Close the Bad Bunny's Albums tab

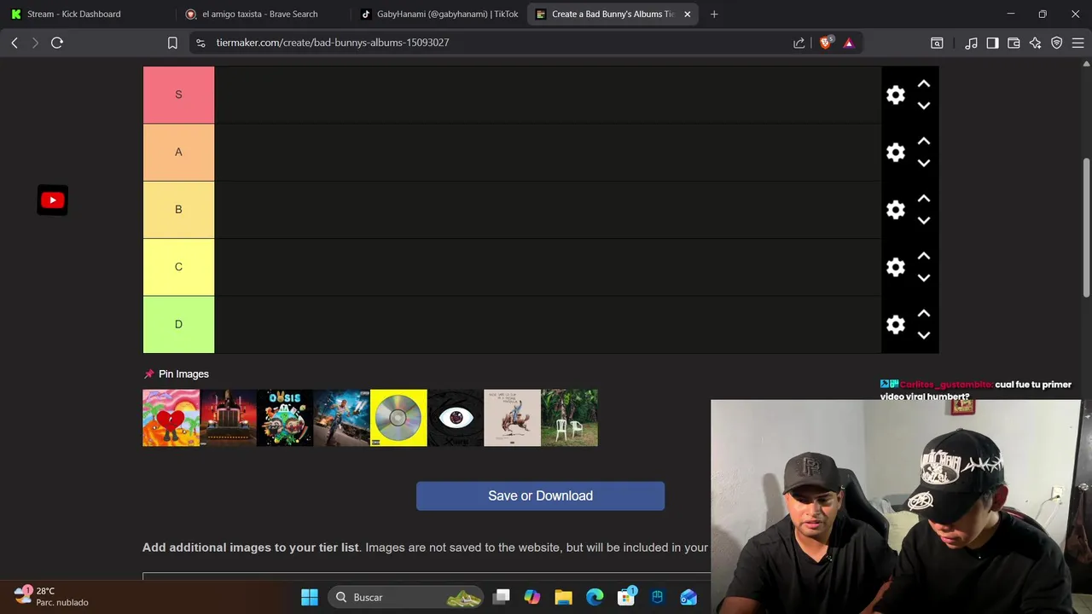(x=688, y=14)
